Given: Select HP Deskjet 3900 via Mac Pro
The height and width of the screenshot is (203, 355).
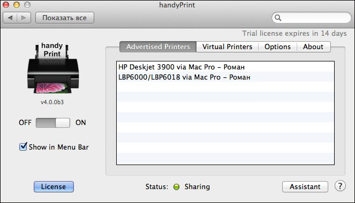Looking at the screenshot, I should tap(225, 67).
